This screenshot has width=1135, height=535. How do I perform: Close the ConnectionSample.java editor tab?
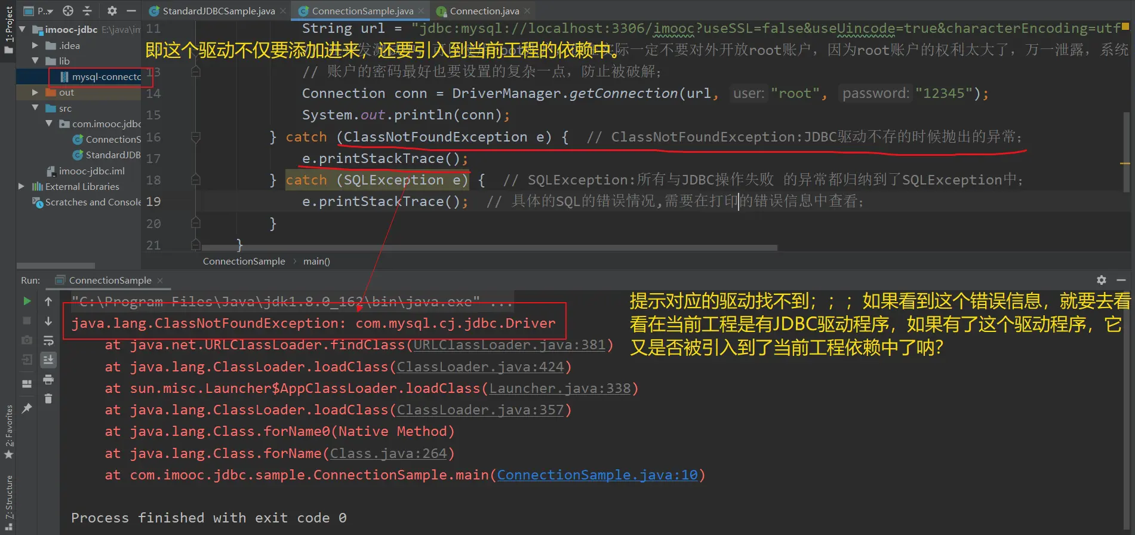[x=422, y=11]
